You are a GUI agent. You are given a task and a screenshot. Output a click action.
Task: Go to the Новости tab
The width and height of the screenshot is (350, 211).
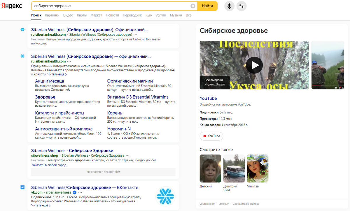tap(112, 15)
